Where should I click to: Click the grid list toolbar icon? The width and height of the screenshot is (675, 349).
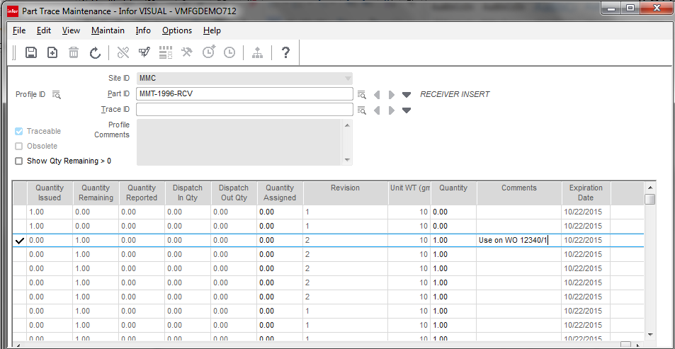pos(166,53)
